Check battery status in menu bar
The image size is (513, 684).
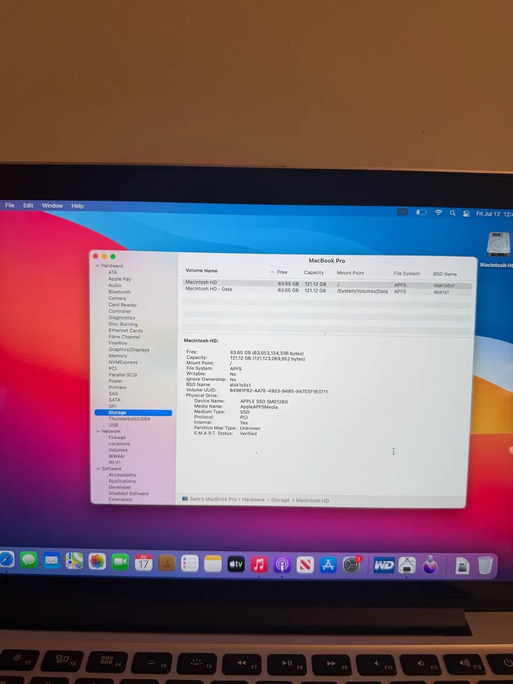click(x=422, y=212)
